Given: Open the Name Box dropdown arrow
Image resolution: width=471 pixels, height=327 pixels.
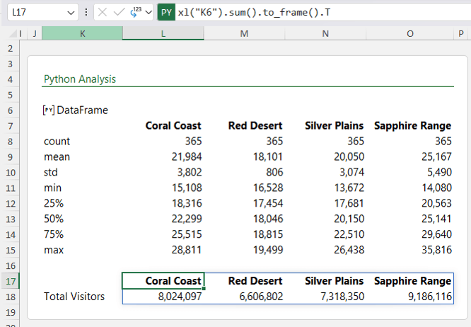Looking at the screenshot, I should point(71,13).
